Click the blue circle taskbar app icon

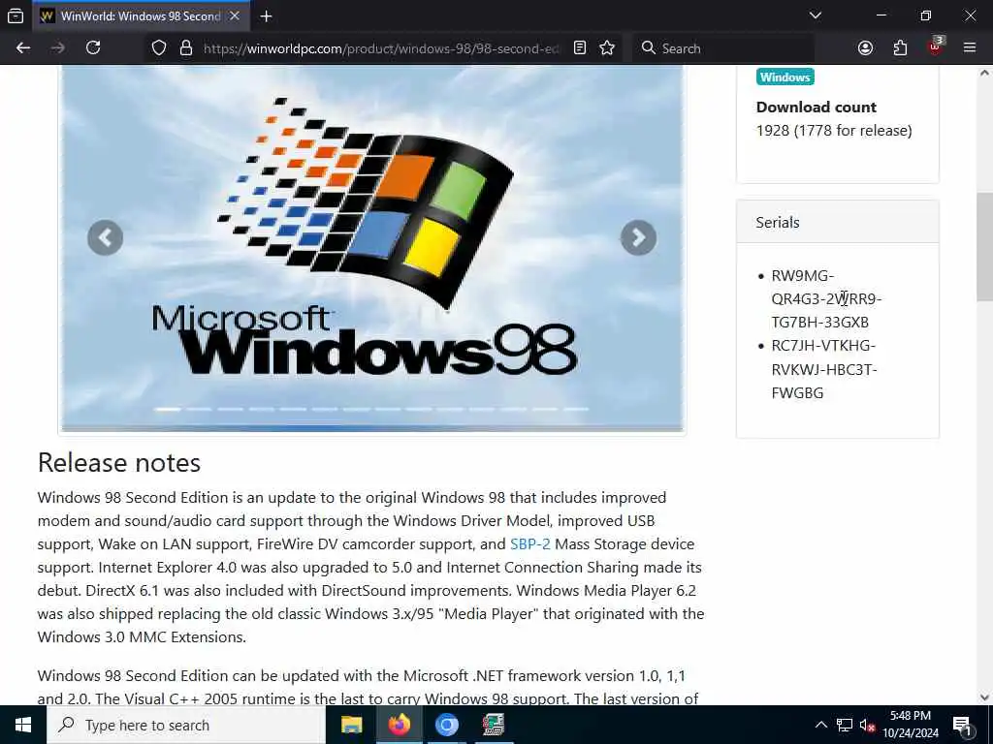tap(446, 725)
